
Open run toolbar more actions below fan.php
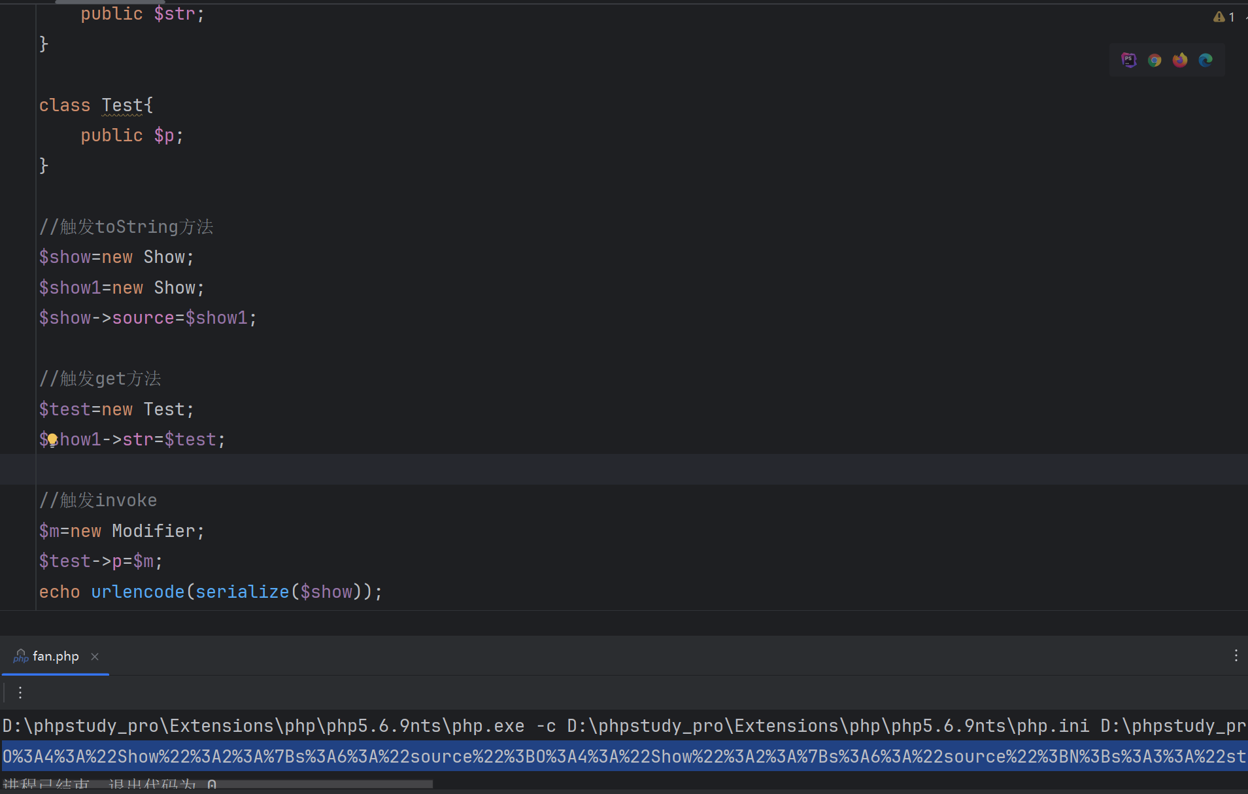[x=20, y=693]
